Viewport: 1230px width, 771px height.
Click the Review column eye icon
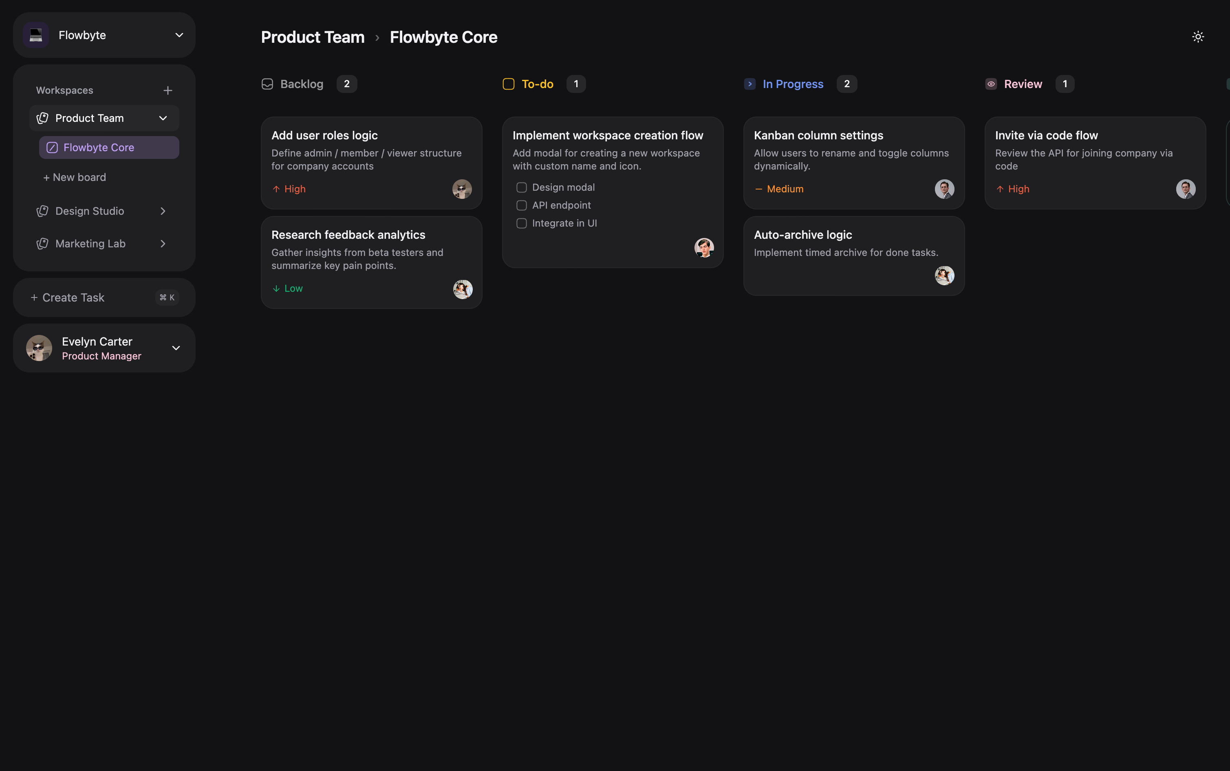click(991, 84)
